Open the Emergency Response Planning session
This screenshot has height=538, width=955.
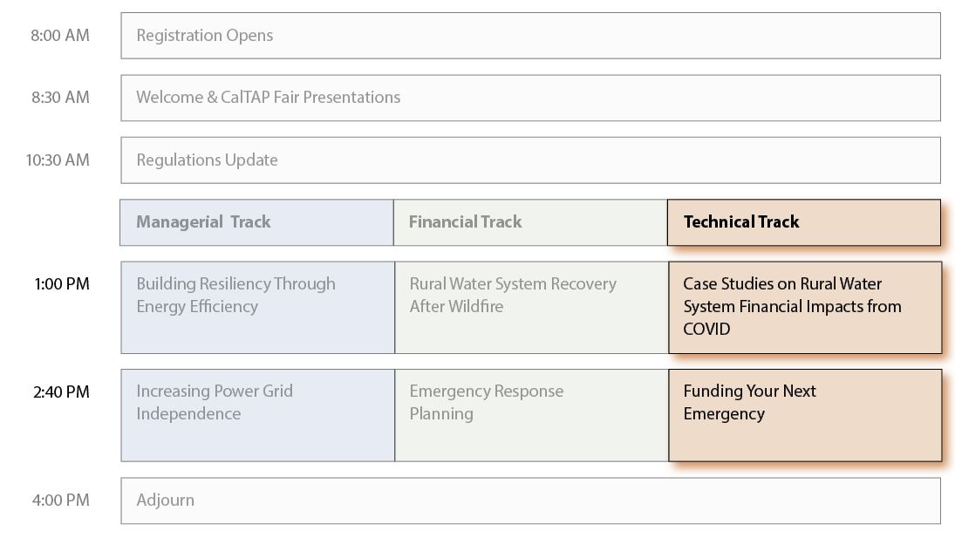tap(530, 415)
